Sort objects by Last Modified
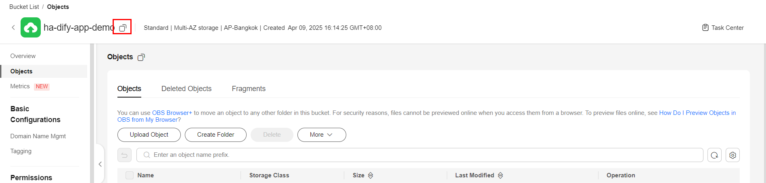 tap(500, 175)
